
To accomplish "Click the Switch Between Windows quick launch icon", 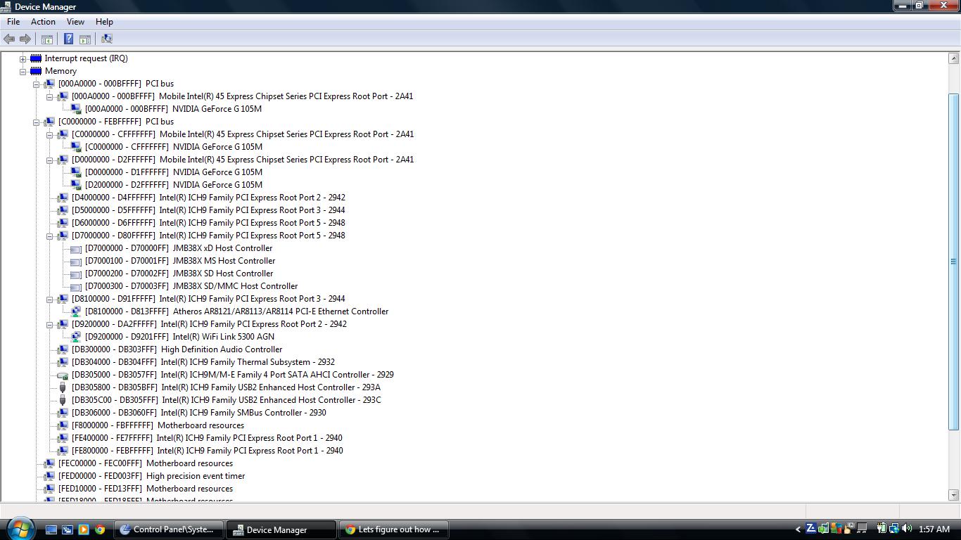I will [68, 529].
